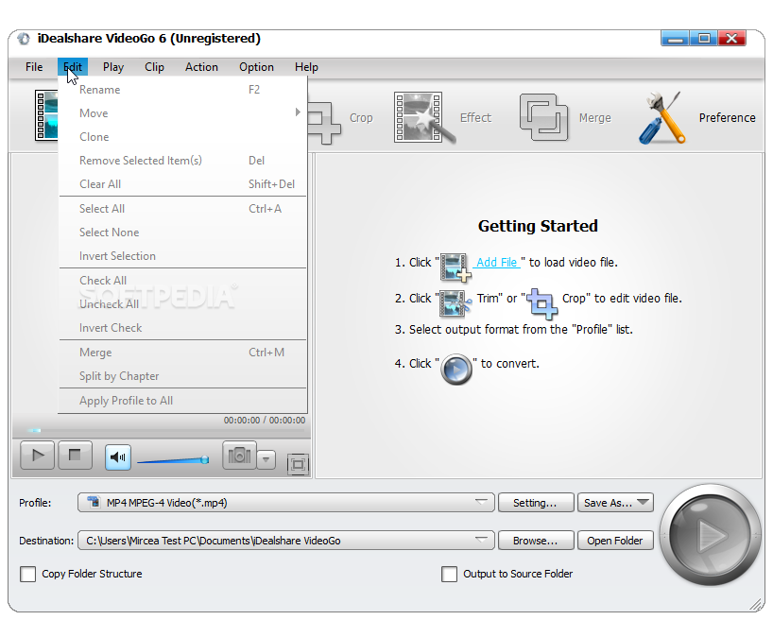Screen dimensions: 773x620
Task: Expand the Move submenu arrow
Action: tap(298, 112)
